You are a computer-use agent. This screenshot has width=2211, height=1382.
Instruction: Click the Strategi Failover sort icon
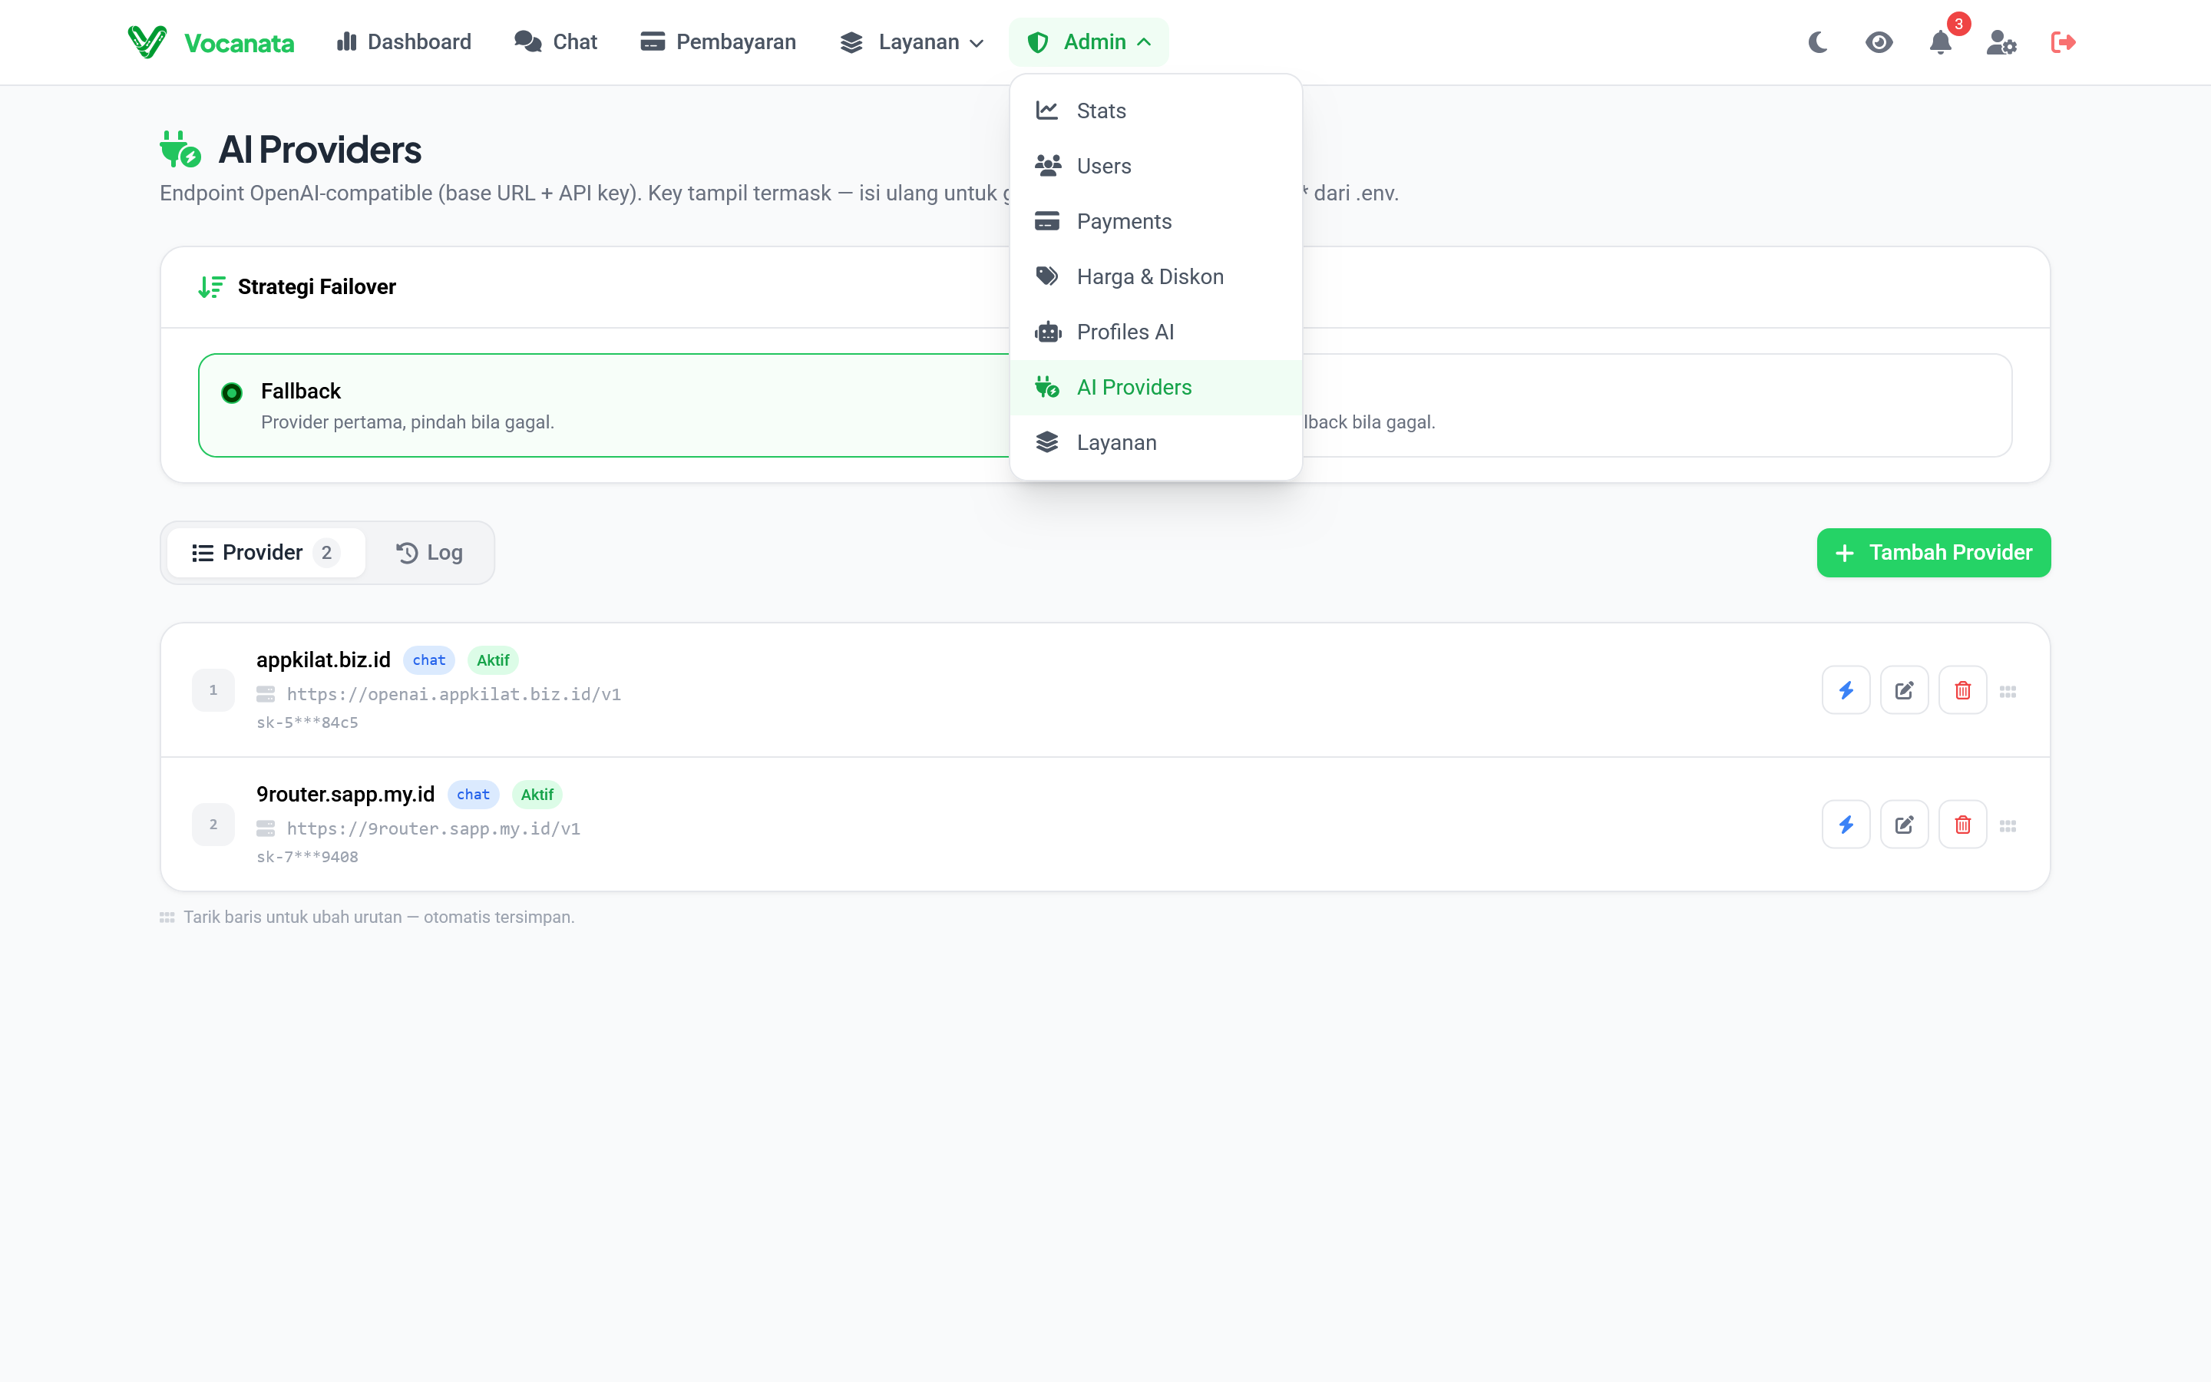pos(211,287)
